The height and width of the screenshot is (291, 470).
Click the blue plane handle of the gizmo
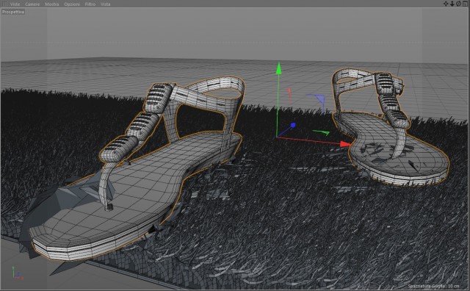pyautogui.click(x=317, y=100)
